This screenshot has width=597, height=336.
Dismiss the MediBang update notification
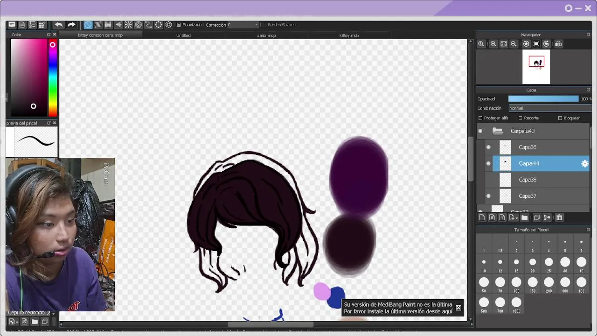point(458,308)
